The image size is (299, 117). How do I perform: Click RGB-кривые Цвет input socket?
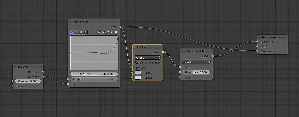click(x=68, y=84)
